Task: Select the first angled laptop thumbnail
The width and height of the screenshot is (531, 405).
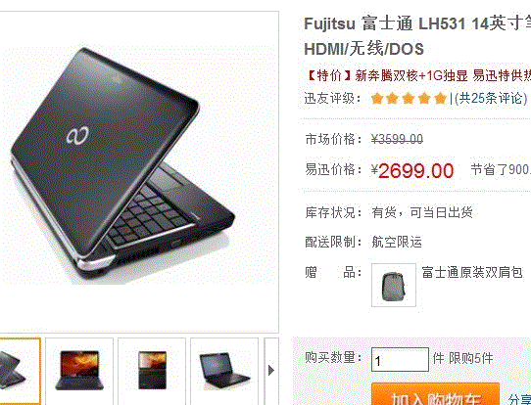Action: (x=20, y=371)
